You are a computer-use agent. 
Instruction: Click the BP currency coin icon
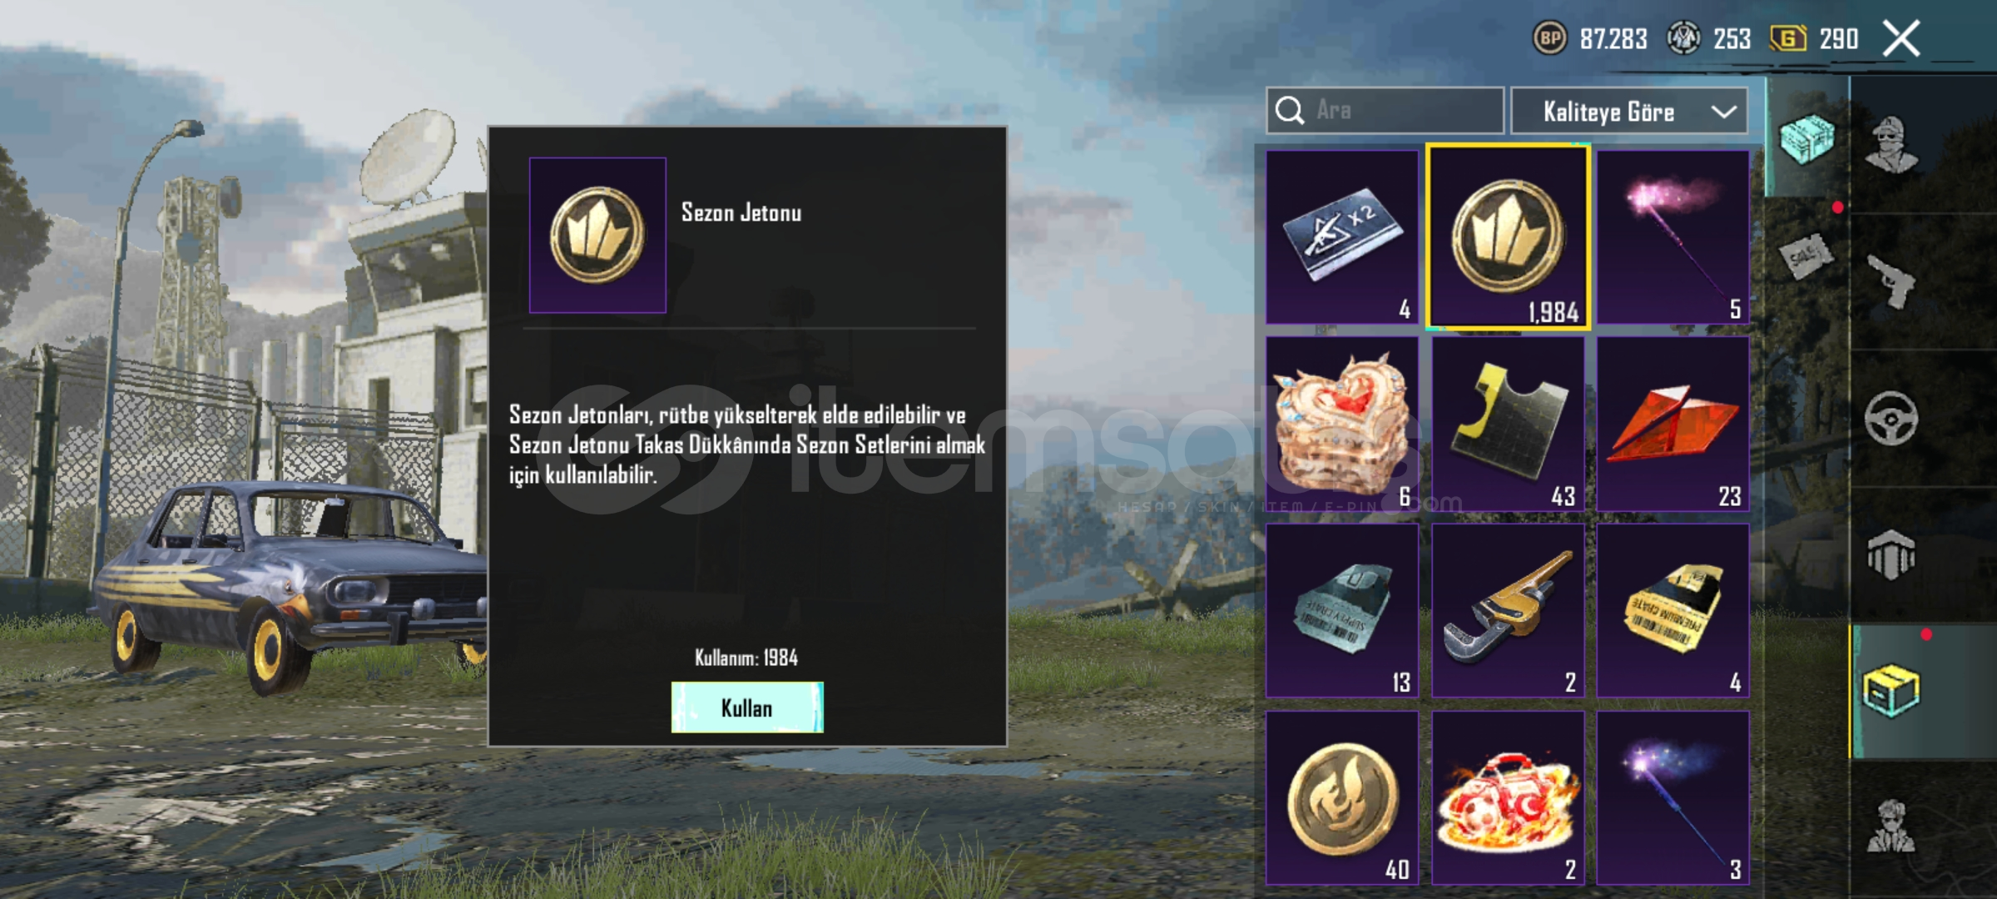click(x=1549, y=38)
